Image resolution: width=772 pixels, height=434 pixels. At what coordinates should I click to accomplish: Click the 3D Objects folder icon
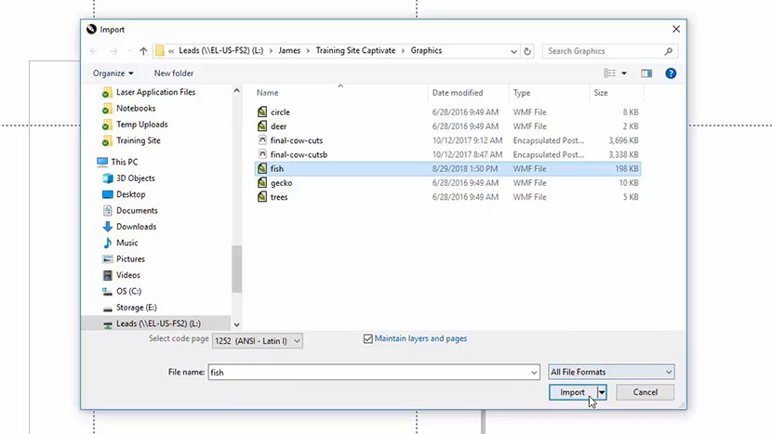click(x=108, y=178)
